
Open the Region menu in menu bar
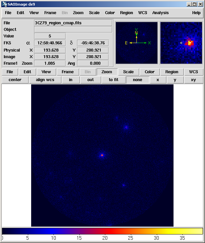pos(127,13)
